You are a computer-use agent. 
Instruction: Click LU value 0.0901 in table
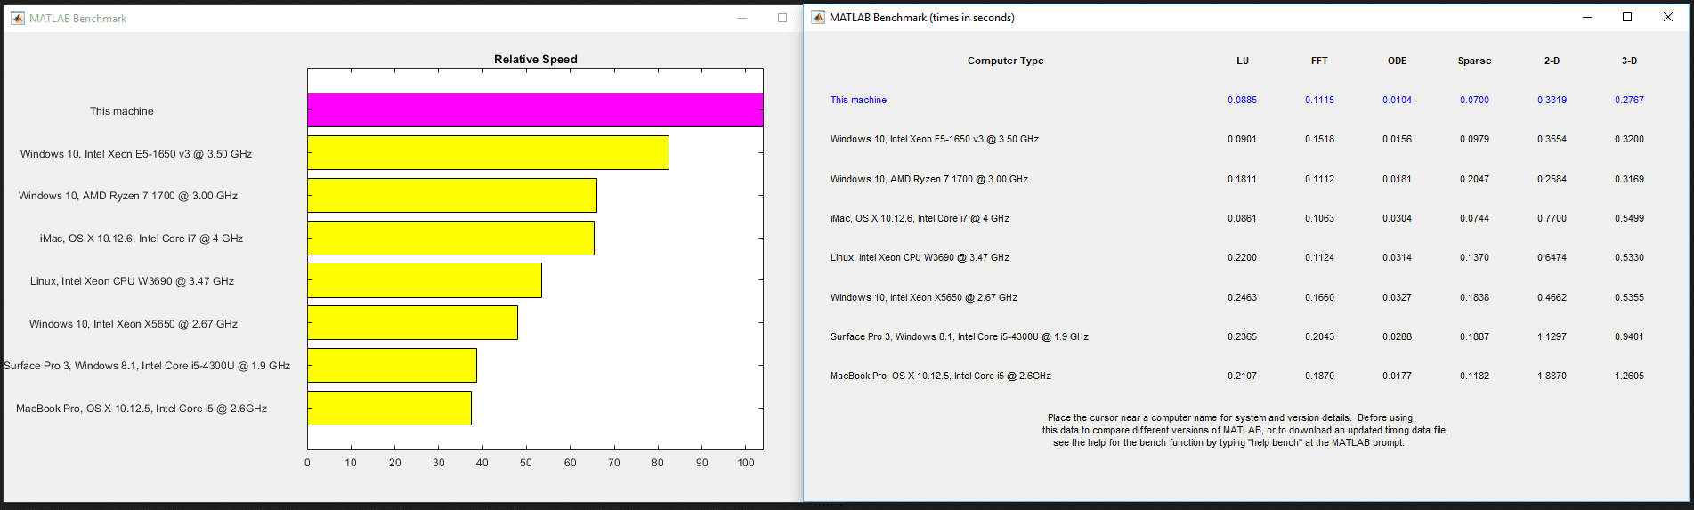pos(1243,139)
